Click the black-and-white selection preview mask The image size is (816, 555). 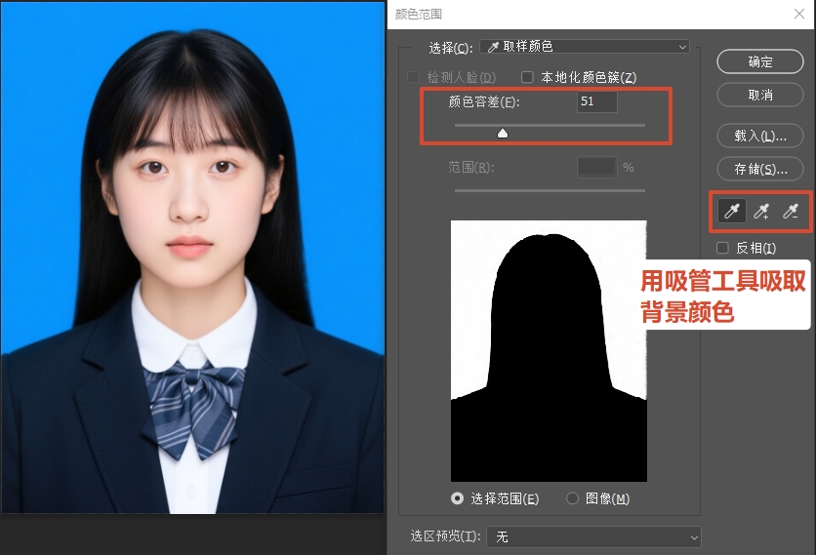coord(549,351)
